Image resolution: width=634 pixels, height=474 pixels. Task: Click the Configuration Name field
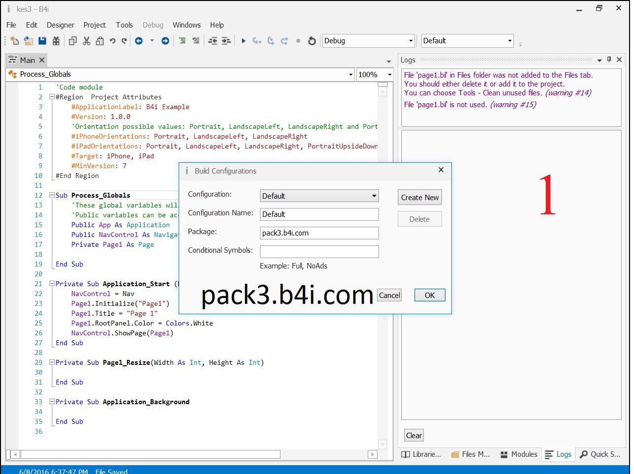pos(319,214)
